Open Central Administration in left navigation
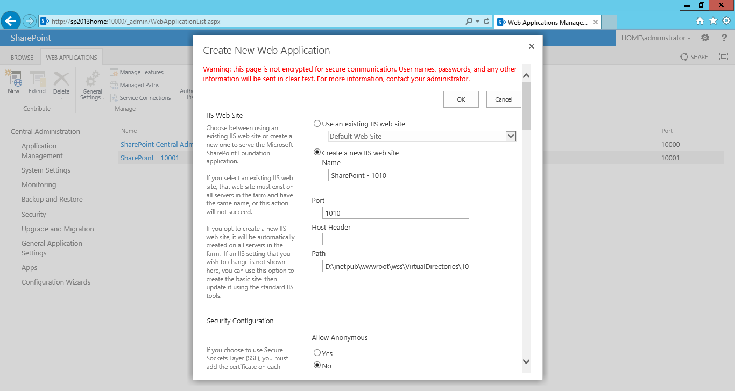The height and width of the screenshot is (391, 735). (45, 131)
